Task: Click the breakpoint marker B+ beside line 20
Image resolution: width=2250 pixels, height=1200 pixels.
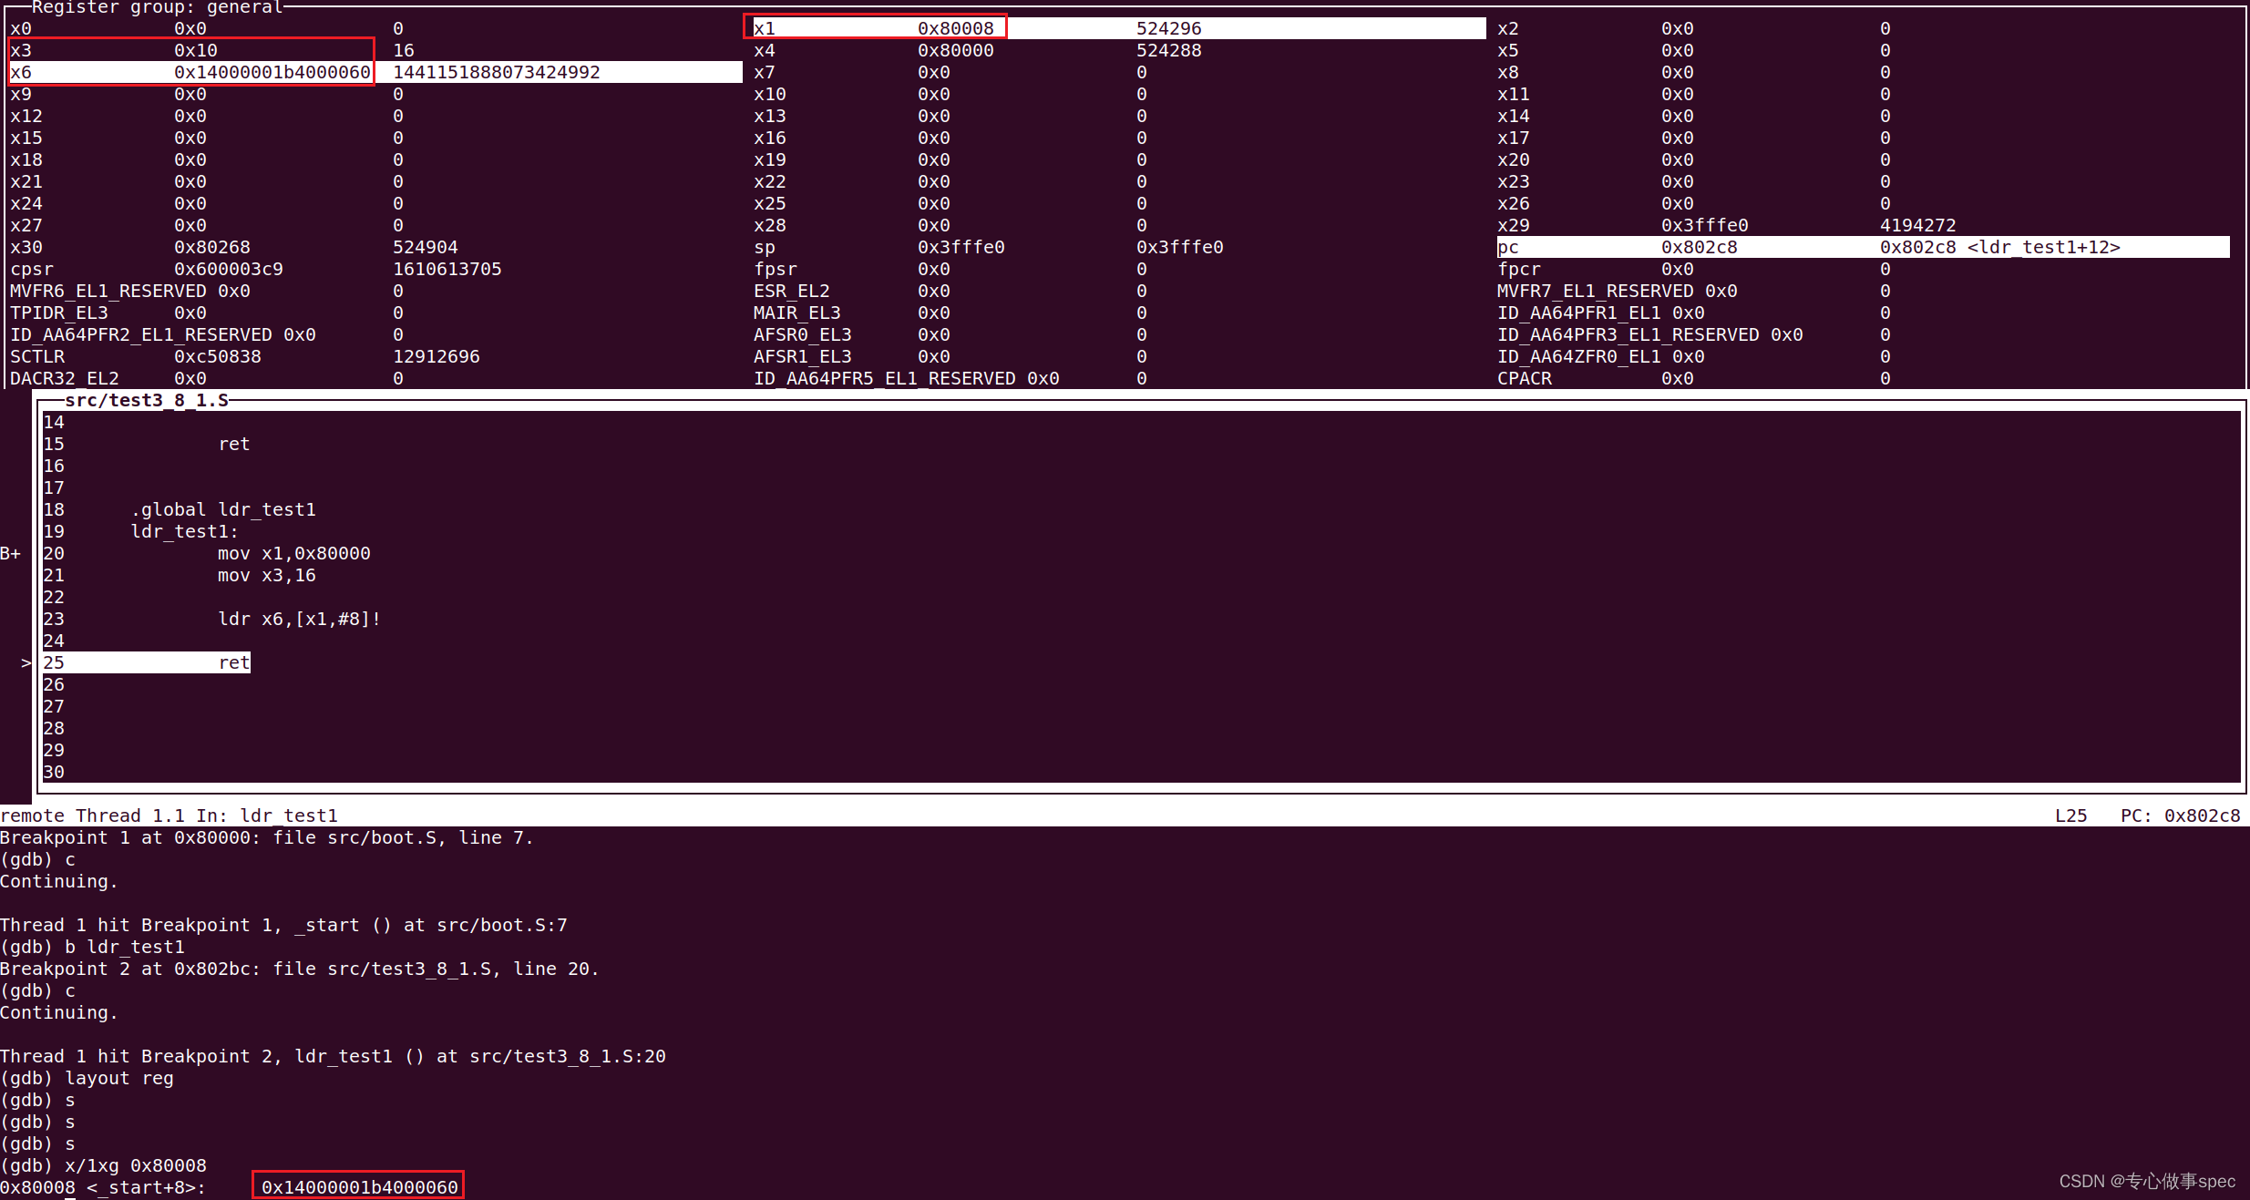Action: [12, 553]
